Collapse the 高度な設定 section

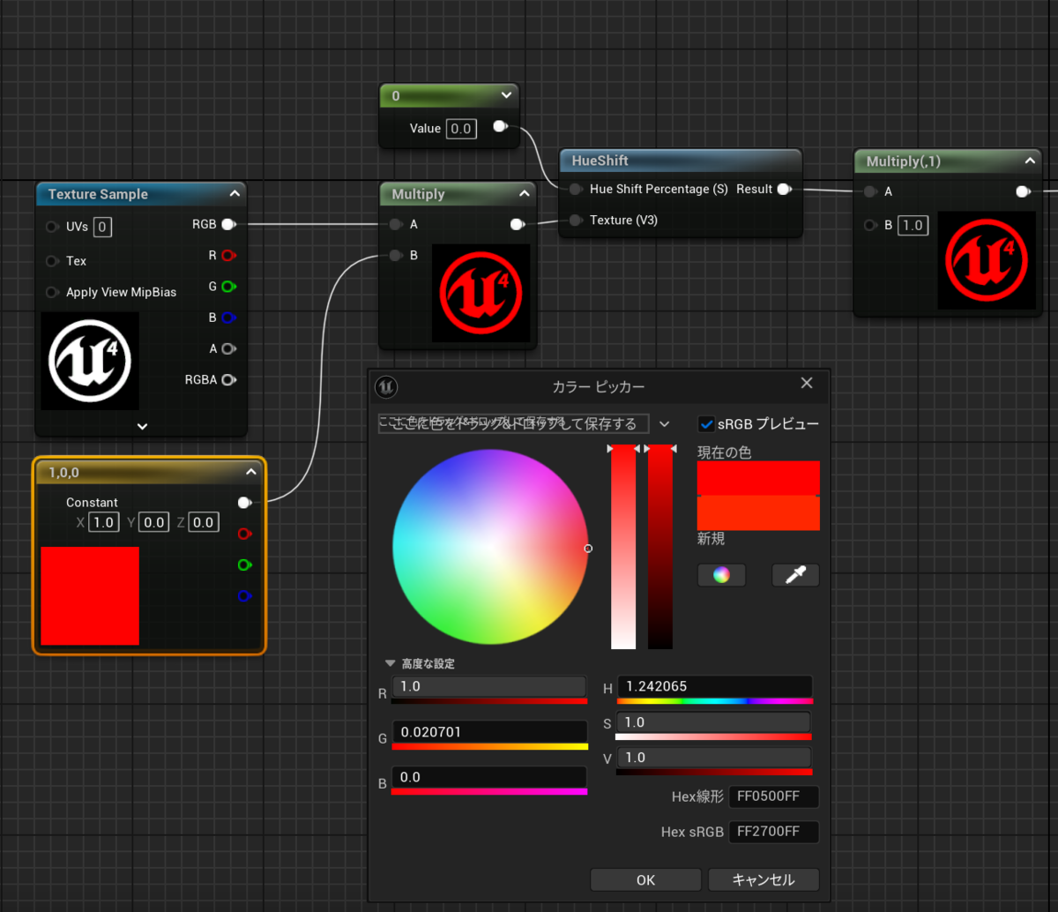pos(390,663)
